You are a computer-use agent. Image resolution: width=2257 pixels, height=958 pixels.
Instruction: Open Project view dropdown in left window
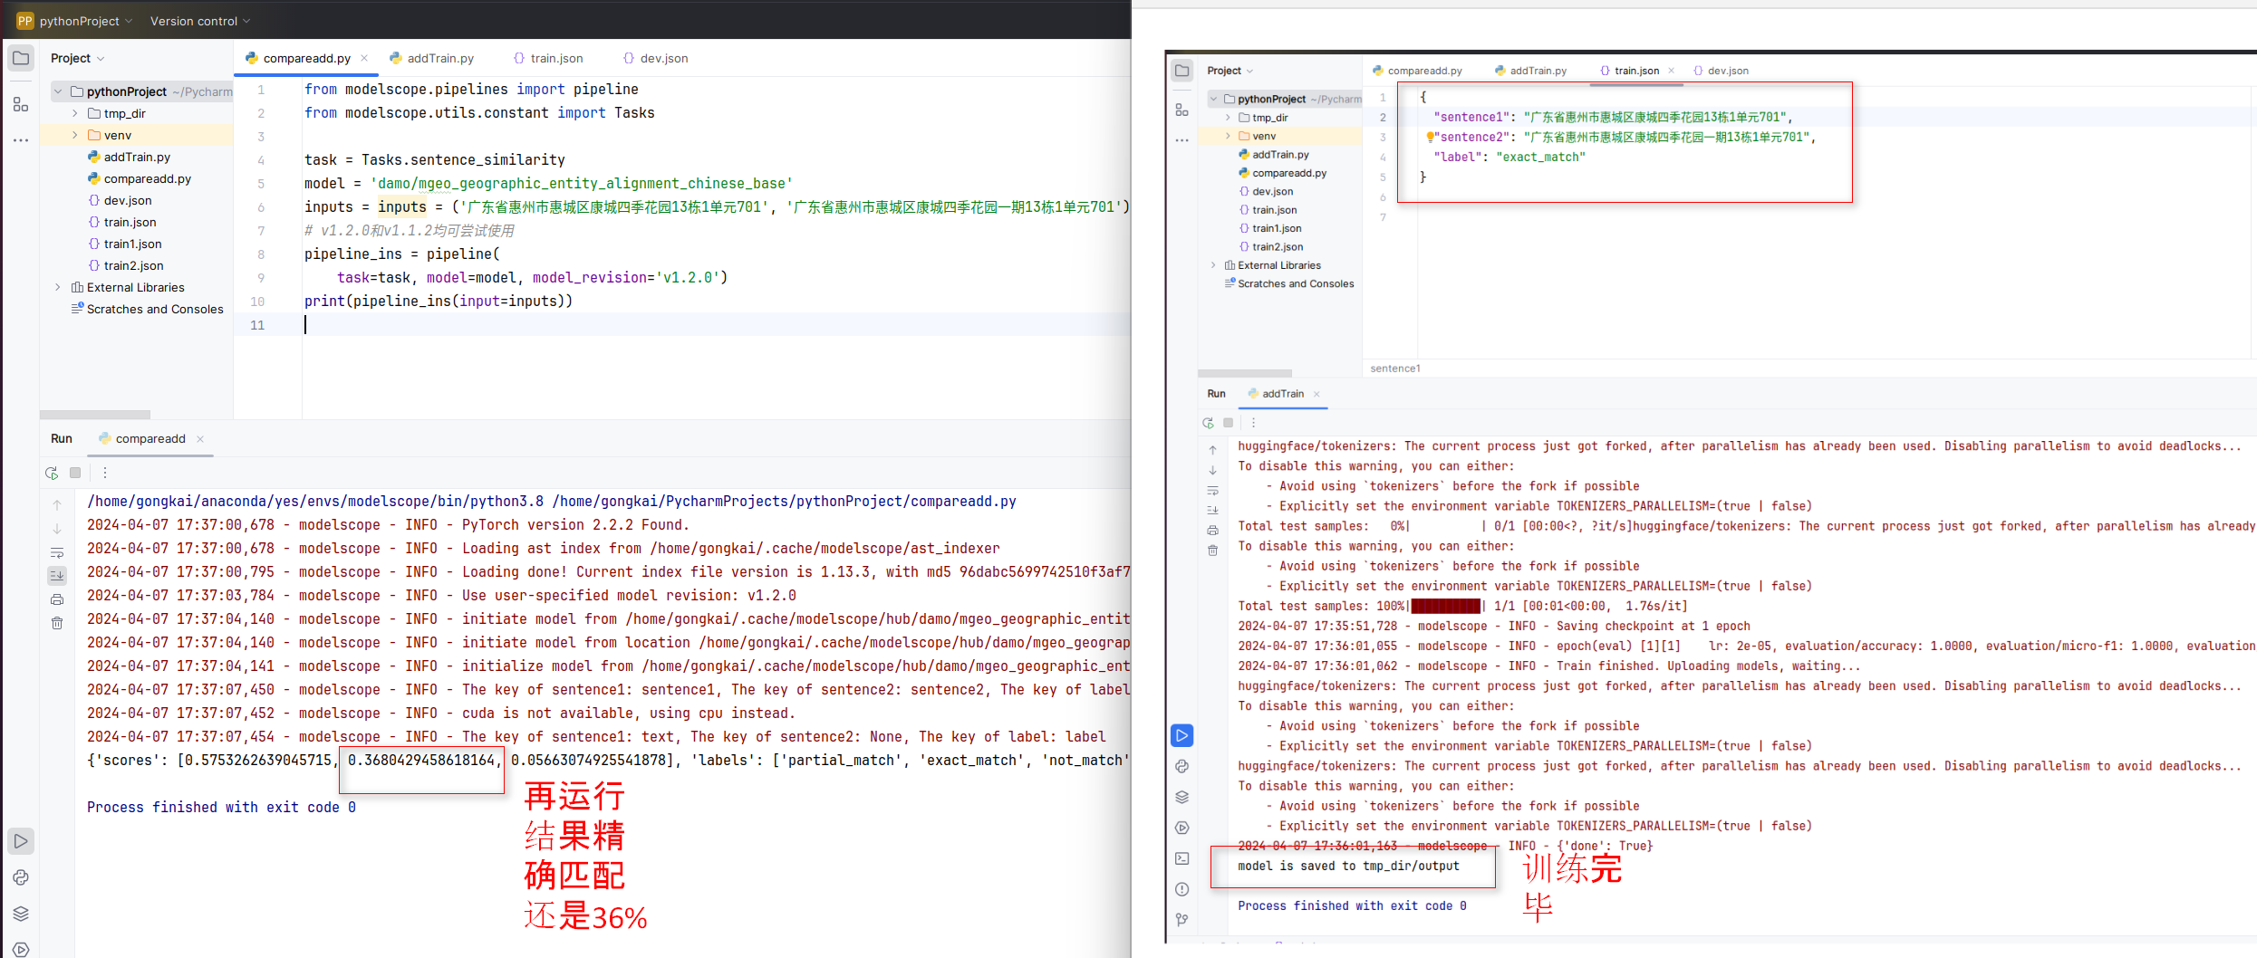(x=78, y=58)
